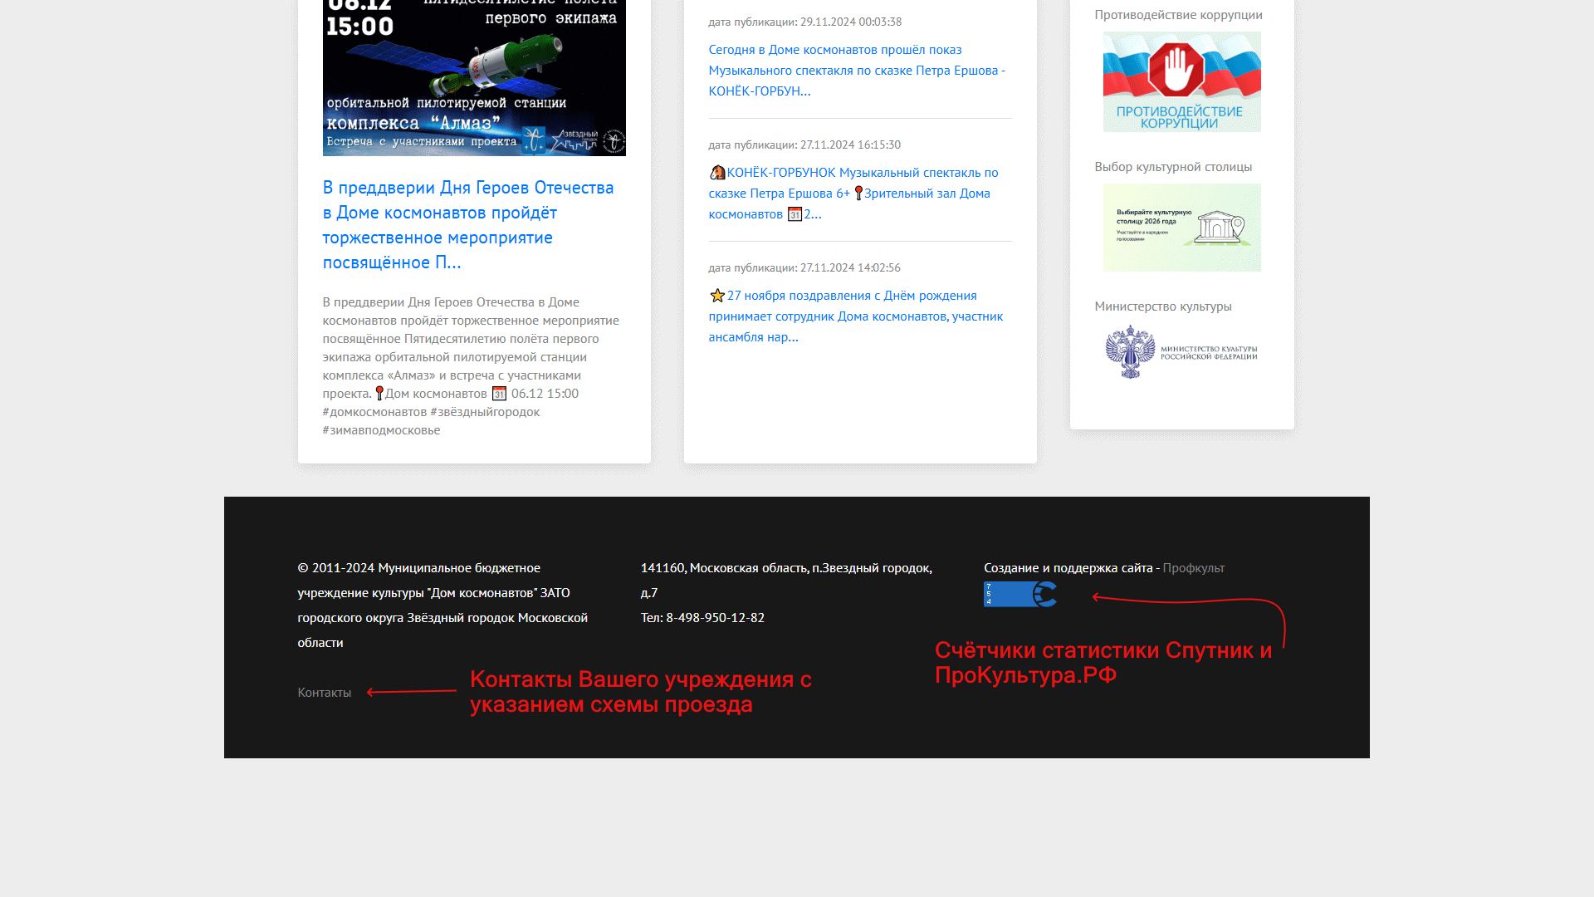This screenshot has width=1594, height=897.
Task: Click the red pin icon before Зрительный зал
Action: [858, 194]
